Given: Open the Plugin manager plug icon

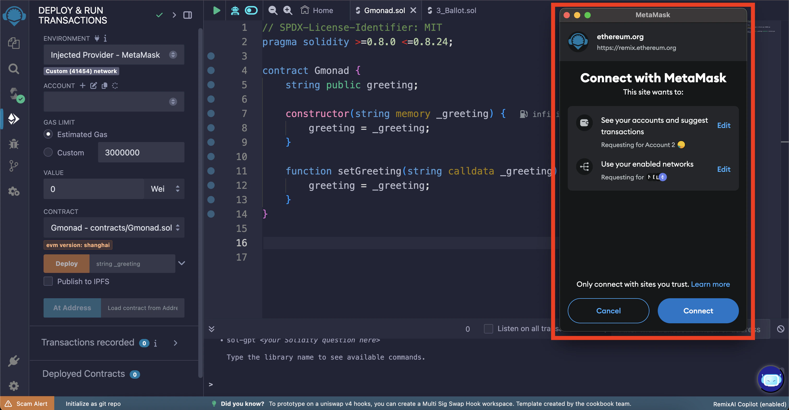Looking at the screenshot, I should tap(14, 361).
